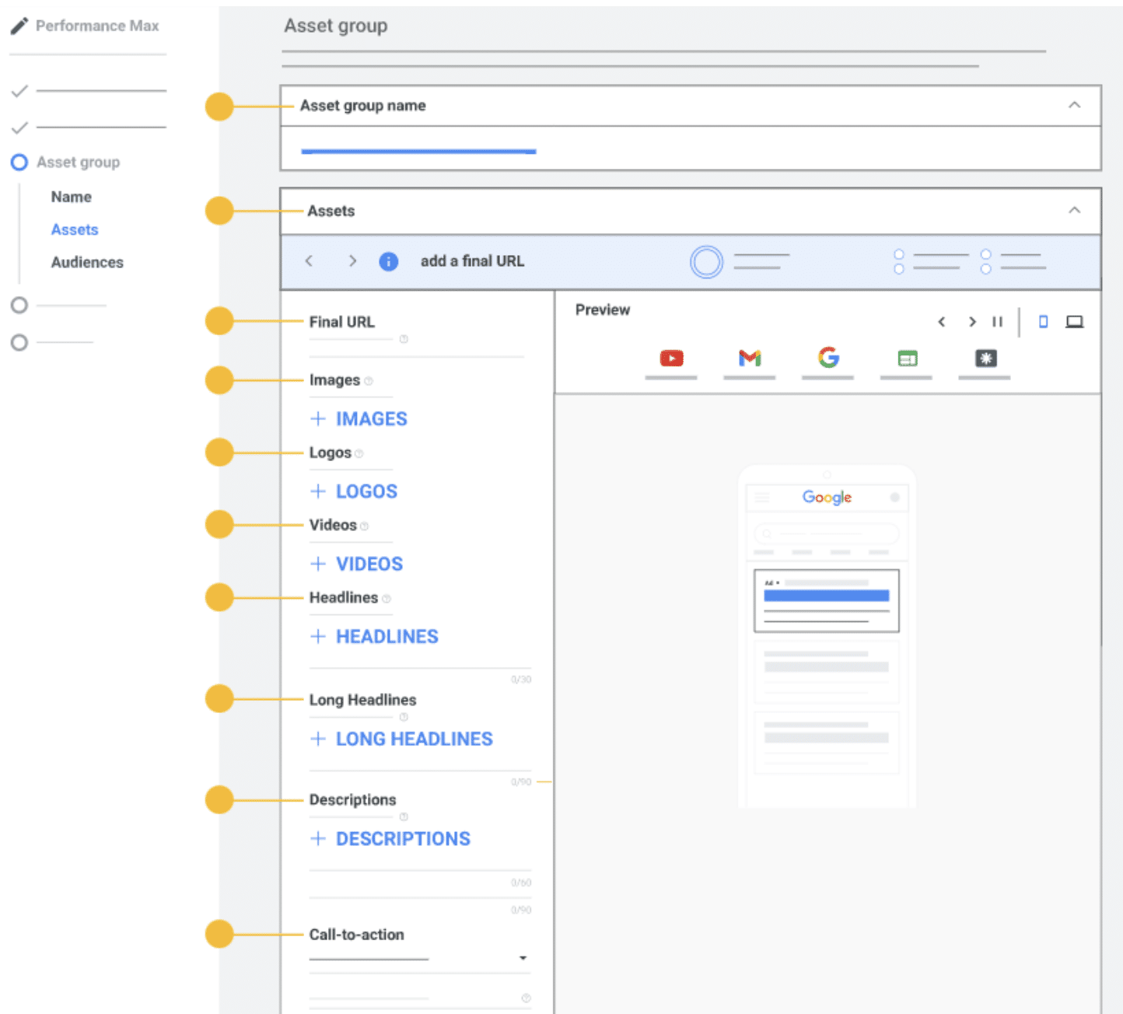Pause the ad preview rotation
1123x1014 pixels.
pyautogui.click(x=997, y=322)
